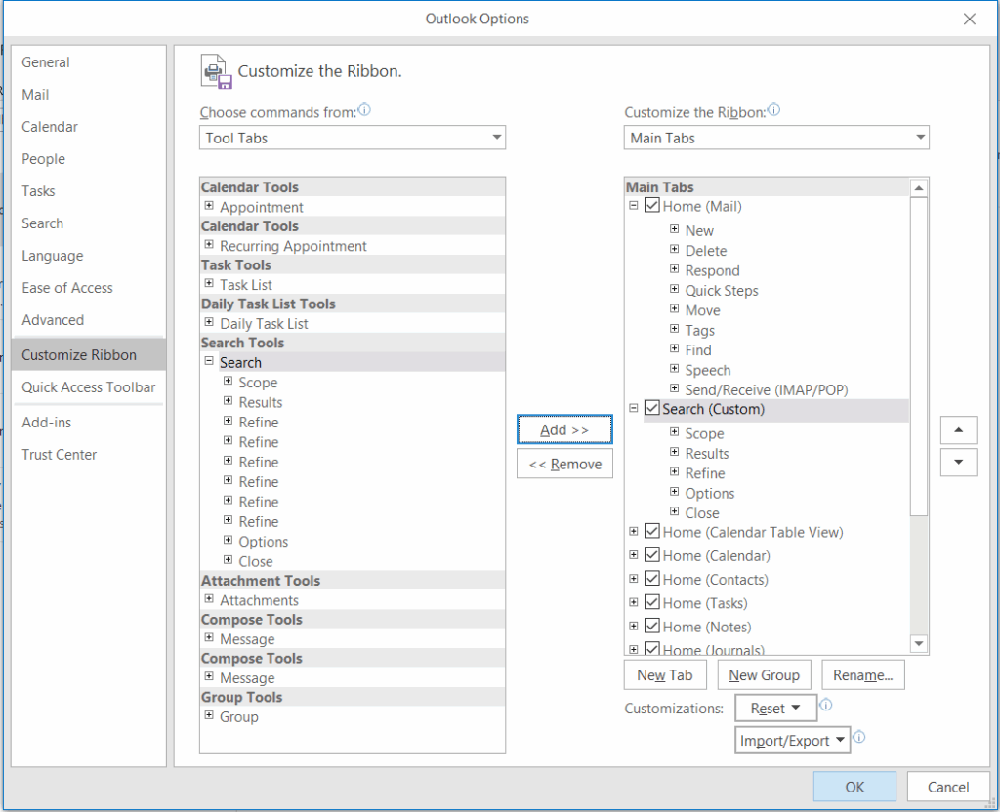Image resolution: width=1000 pixels, height=812 pixels.
Task: Click the Customize Ribbon header icon
Action: [215, 69]
